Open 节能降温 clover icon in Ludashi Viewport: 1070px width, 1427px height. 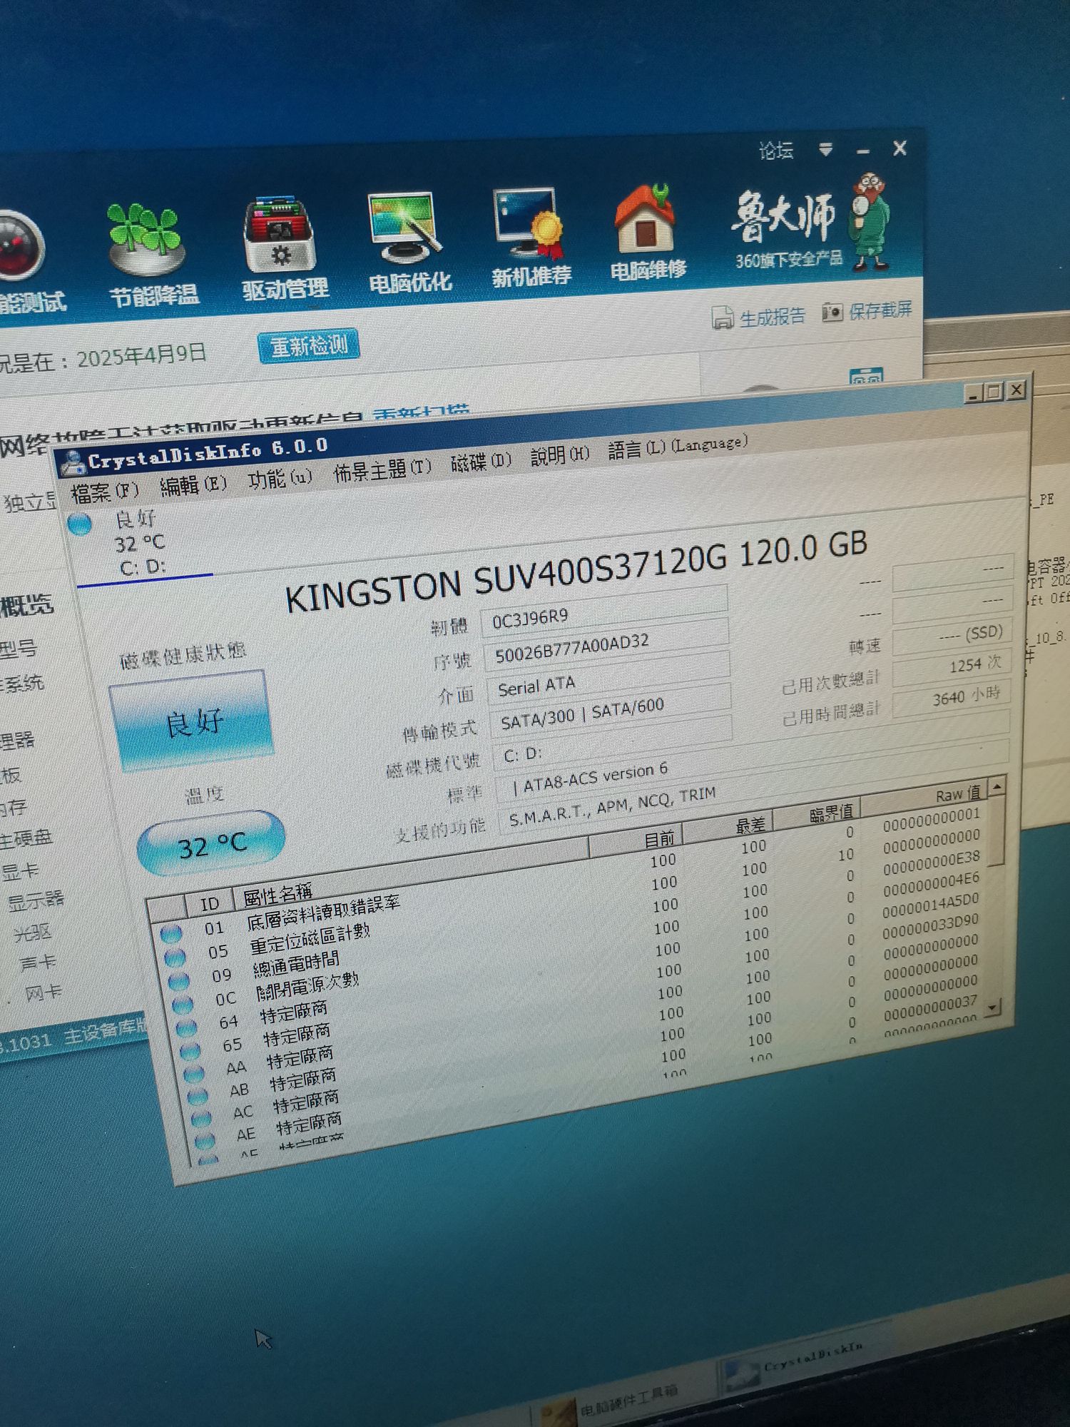click(x=148, y=238)
